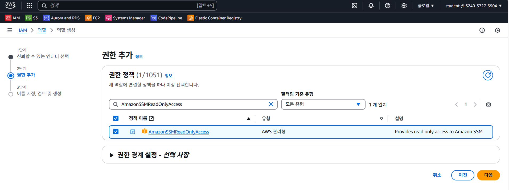The height and width of the screenshot is (190, 509).
Task: Focus the policy filter search field
Action: pos(193,104)
